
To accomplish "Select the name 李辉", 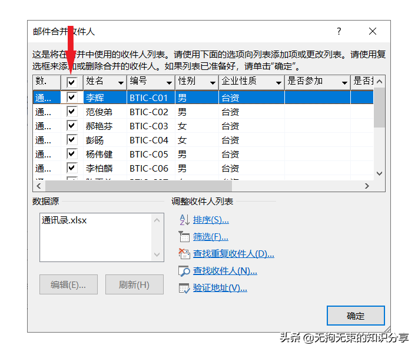I will 95,98.
